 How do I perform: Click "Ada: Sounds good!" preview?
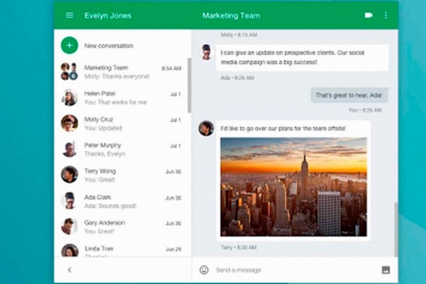click(x=110, y=206)
